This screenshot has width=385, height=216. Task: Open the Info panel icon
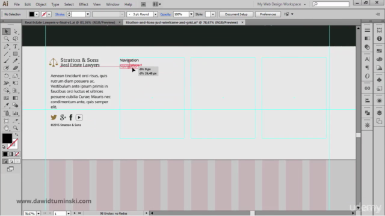(380, 38)
